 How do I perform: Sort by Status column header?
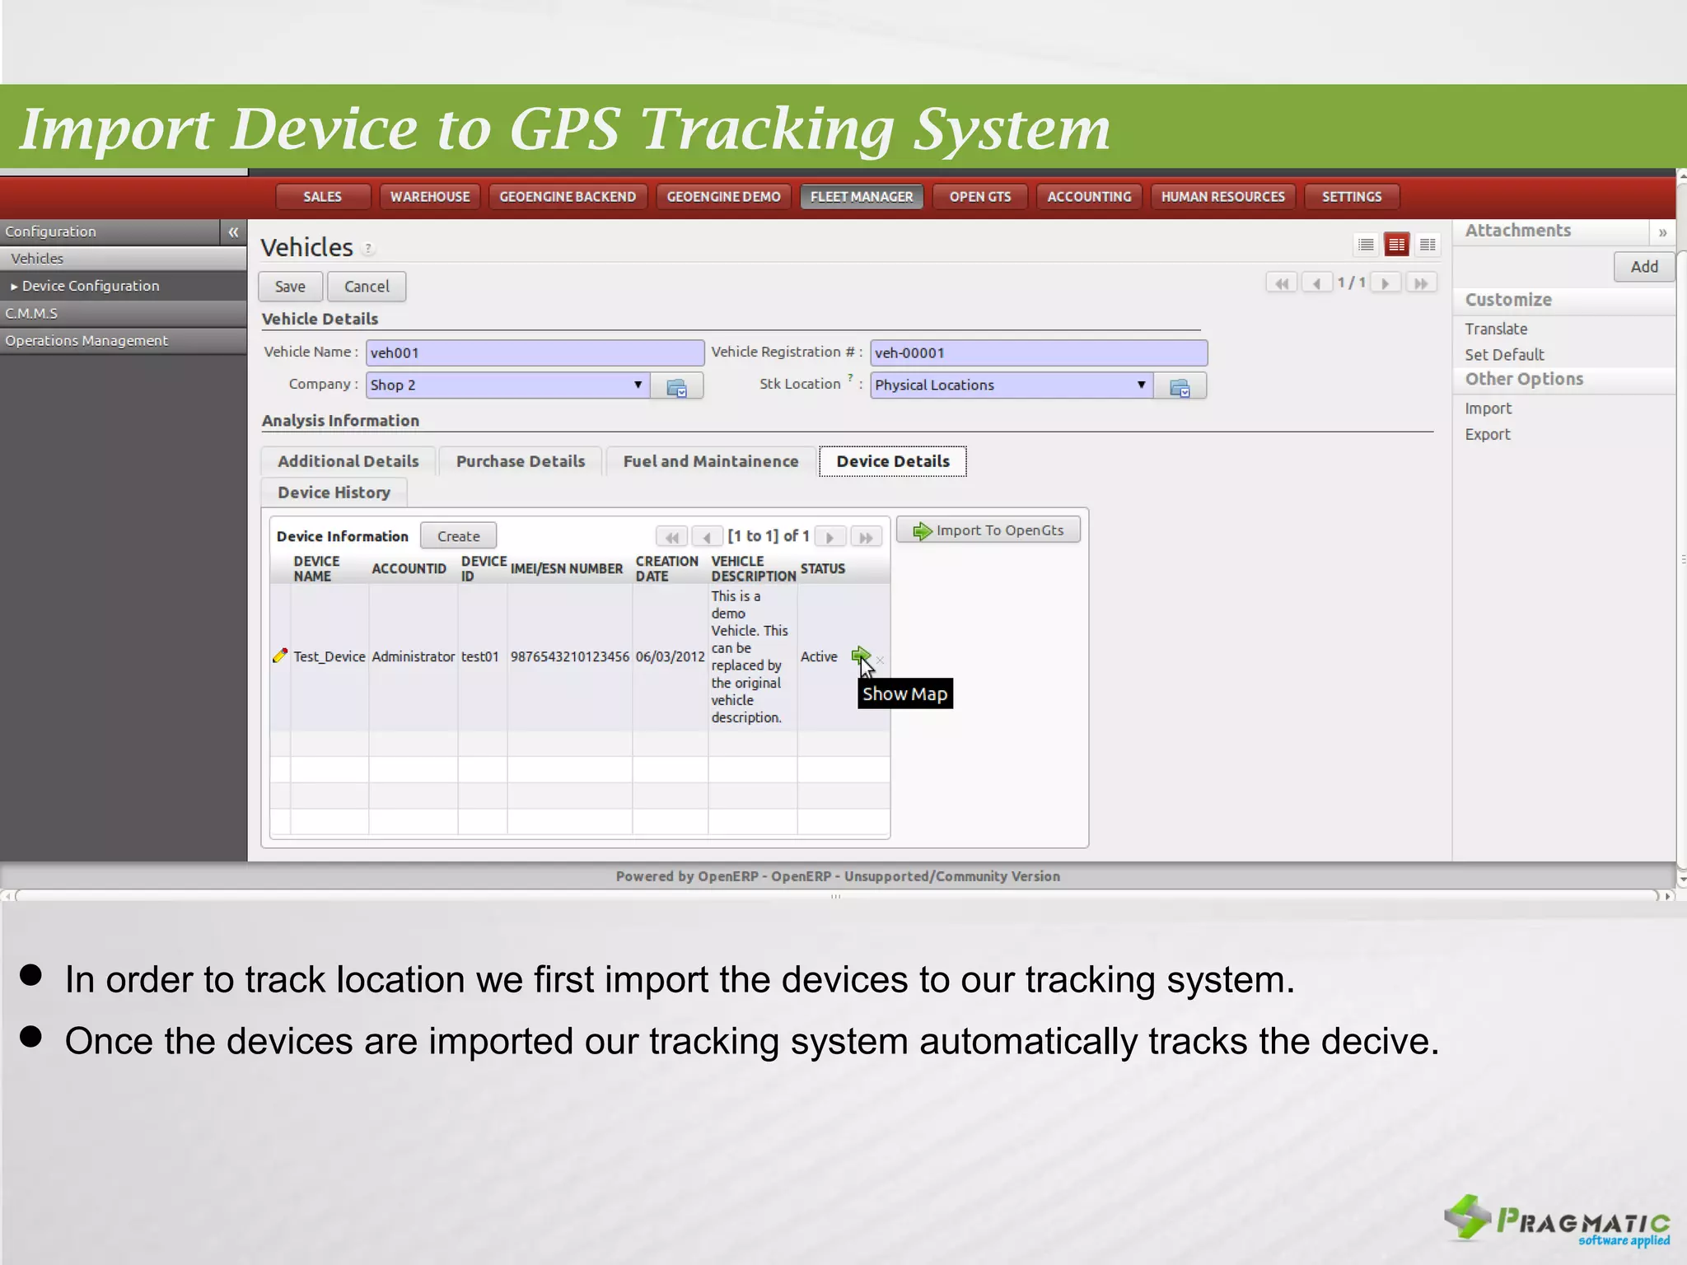(822, 569)
